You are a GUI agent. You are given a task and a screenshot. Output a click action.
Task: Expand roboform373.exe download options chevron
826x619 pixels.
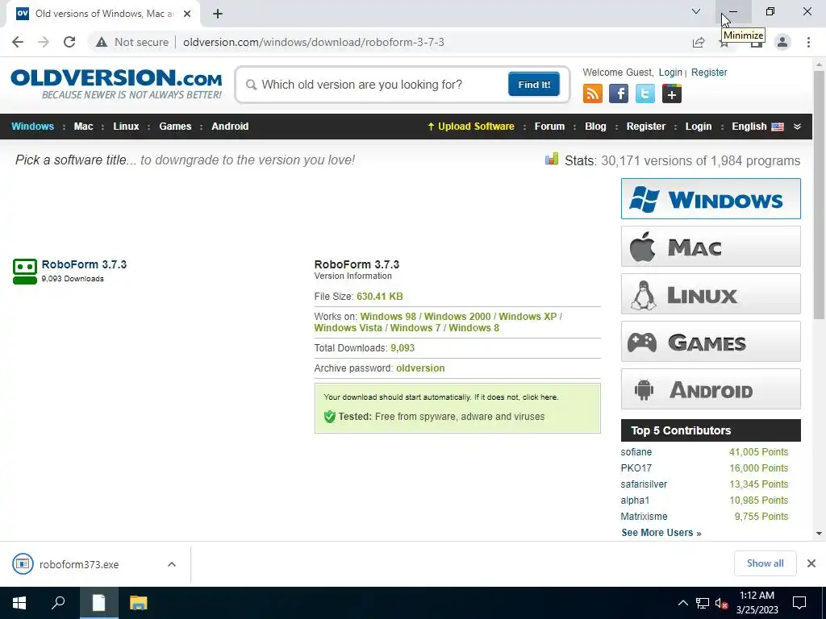[172, 564]
